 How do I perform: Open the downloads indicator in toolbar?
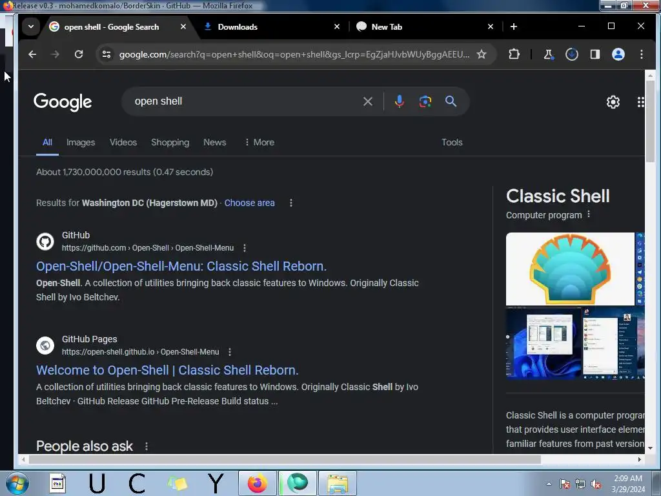(x=572, y=54)
